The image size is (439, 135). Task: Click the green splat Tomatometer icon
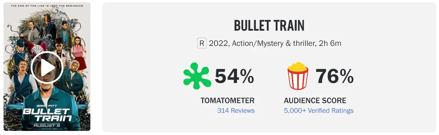pos(197,76)
